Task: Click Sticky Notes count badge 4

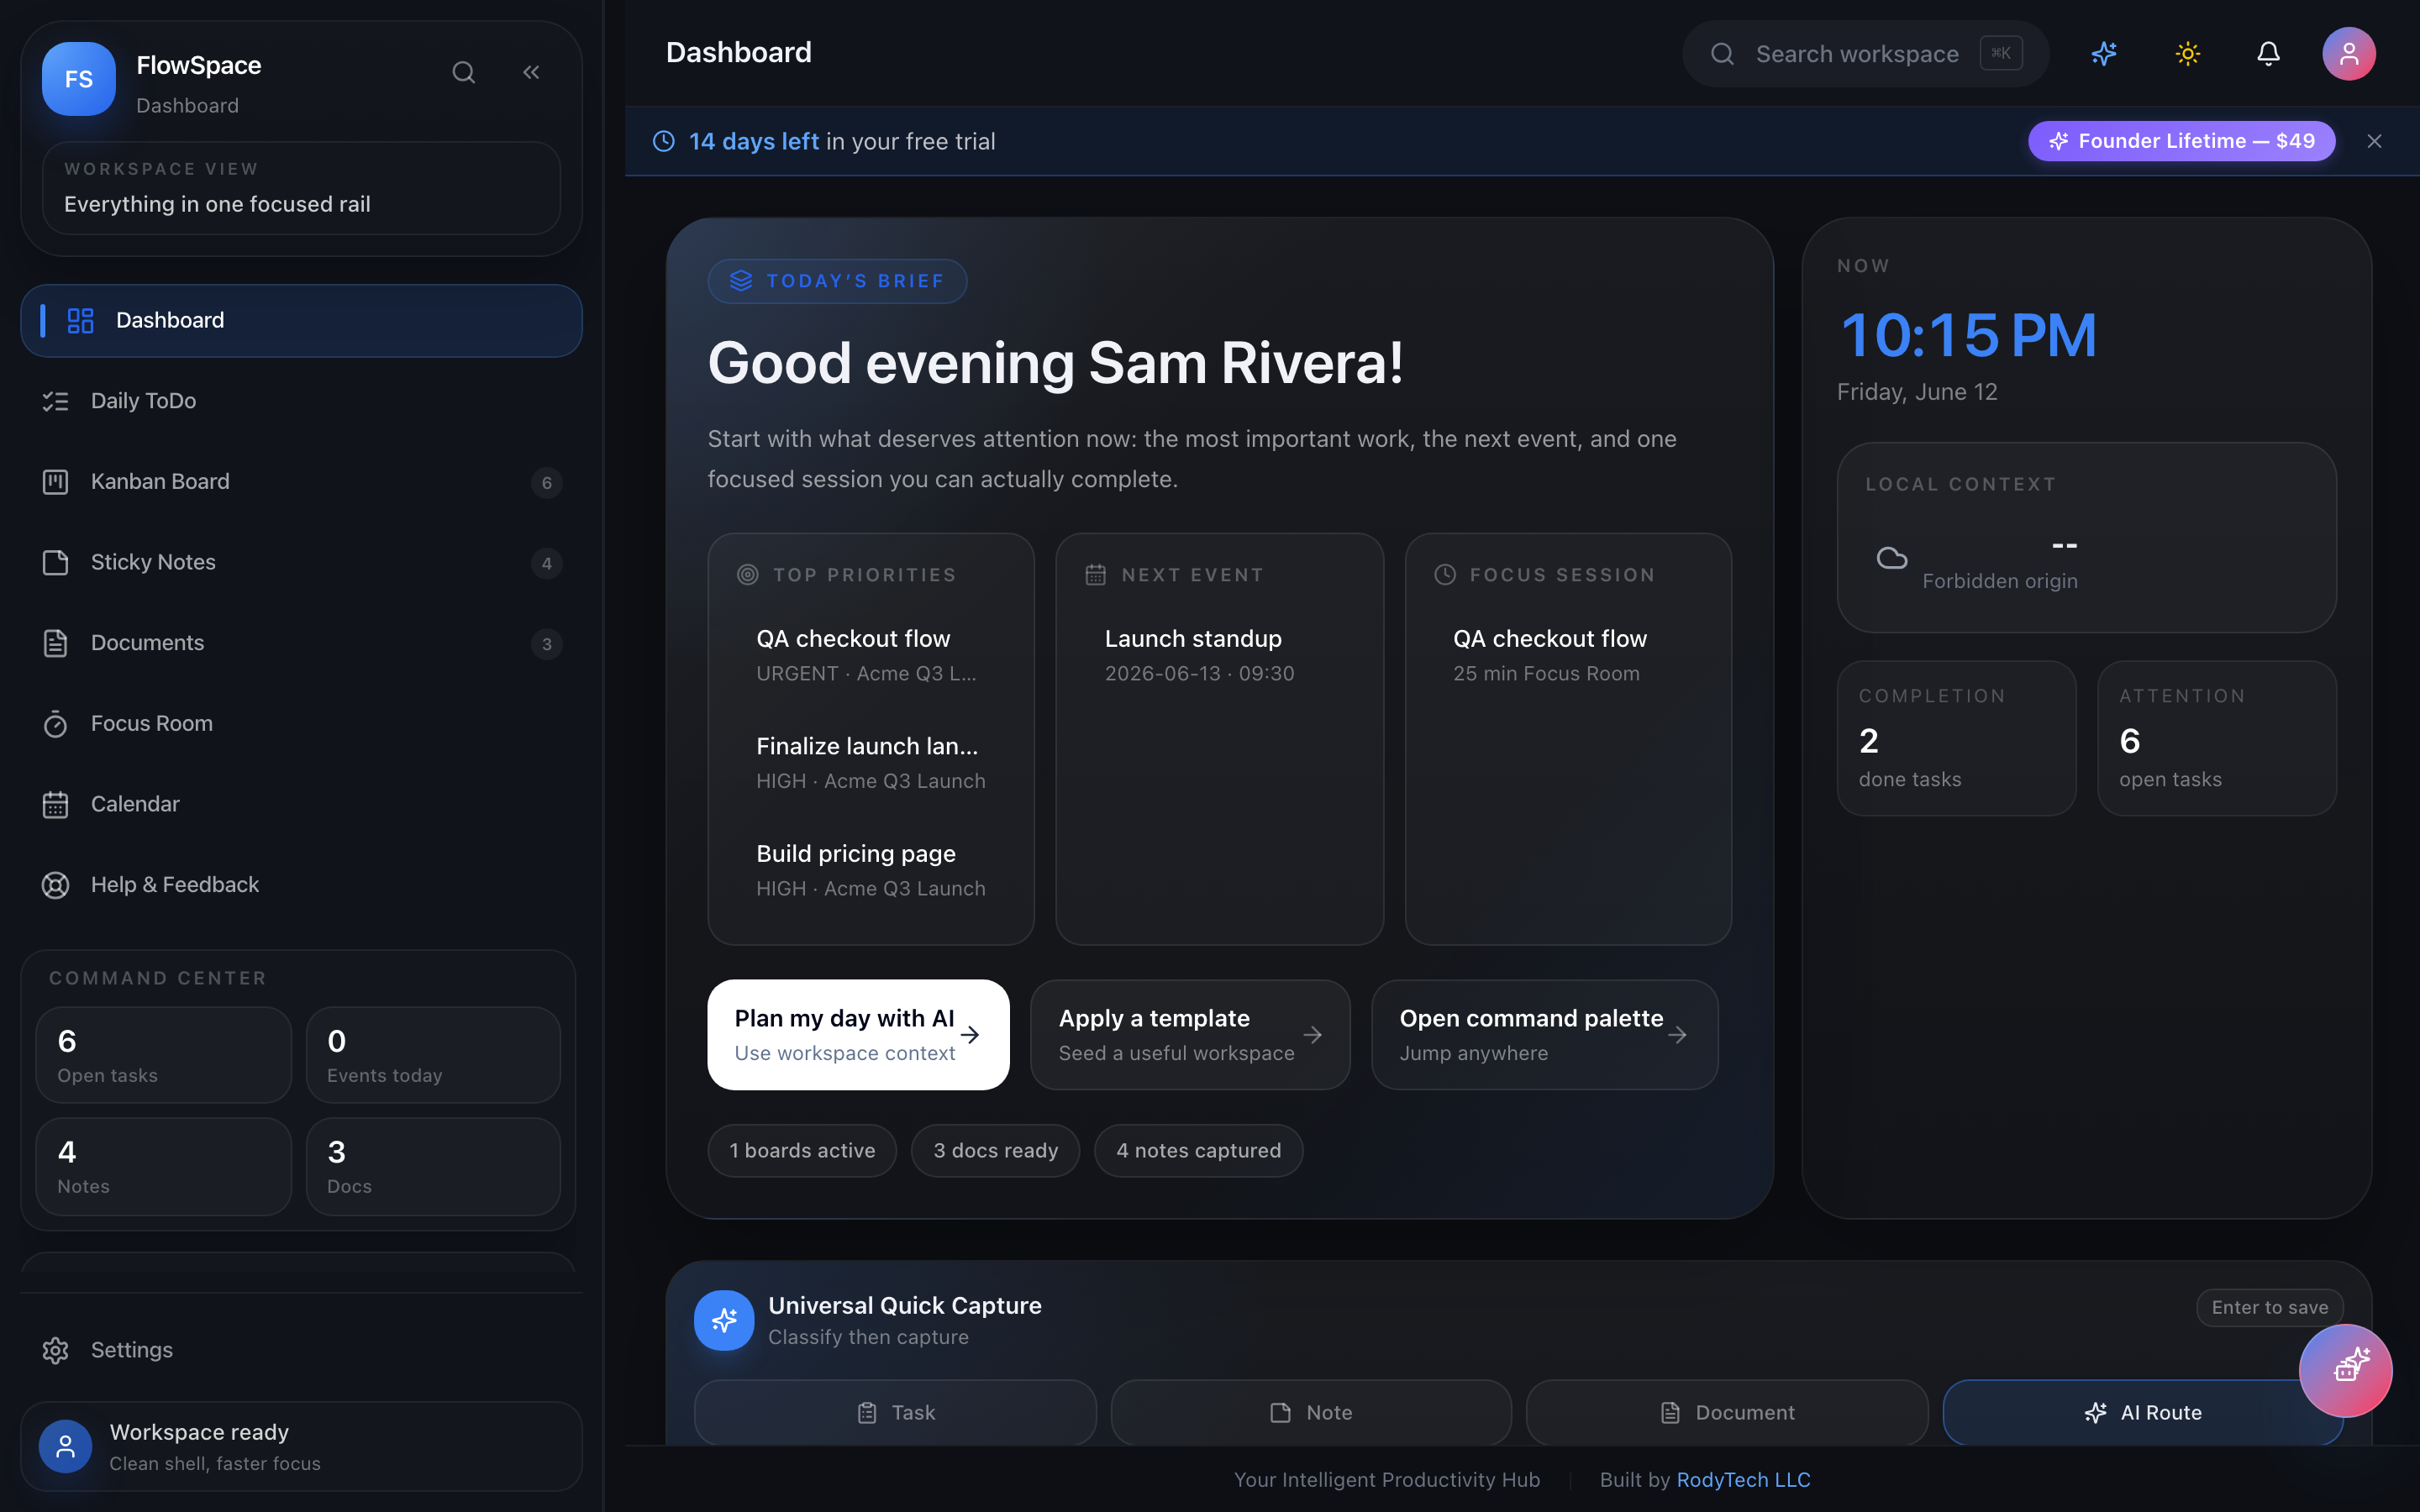Action: 546,564
